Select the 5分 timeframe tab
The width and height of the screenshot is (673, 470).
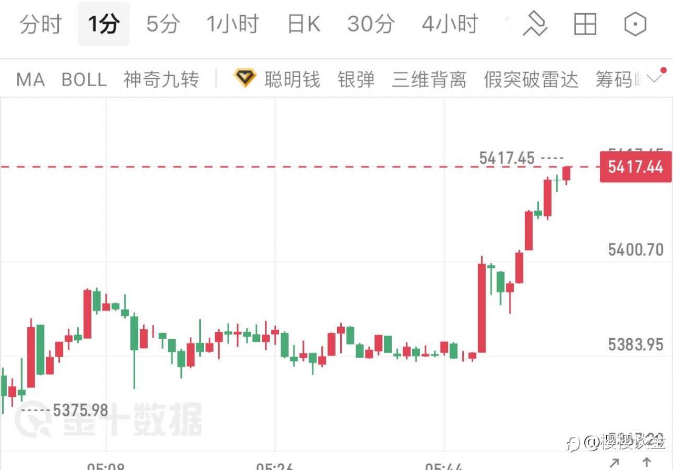pos(162,24)
